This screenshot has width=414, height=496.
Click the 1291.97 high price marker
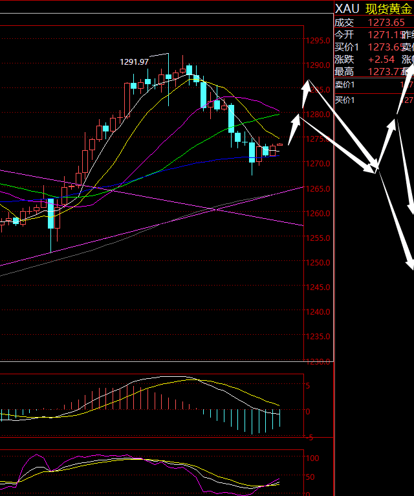(x=135, y=62)
